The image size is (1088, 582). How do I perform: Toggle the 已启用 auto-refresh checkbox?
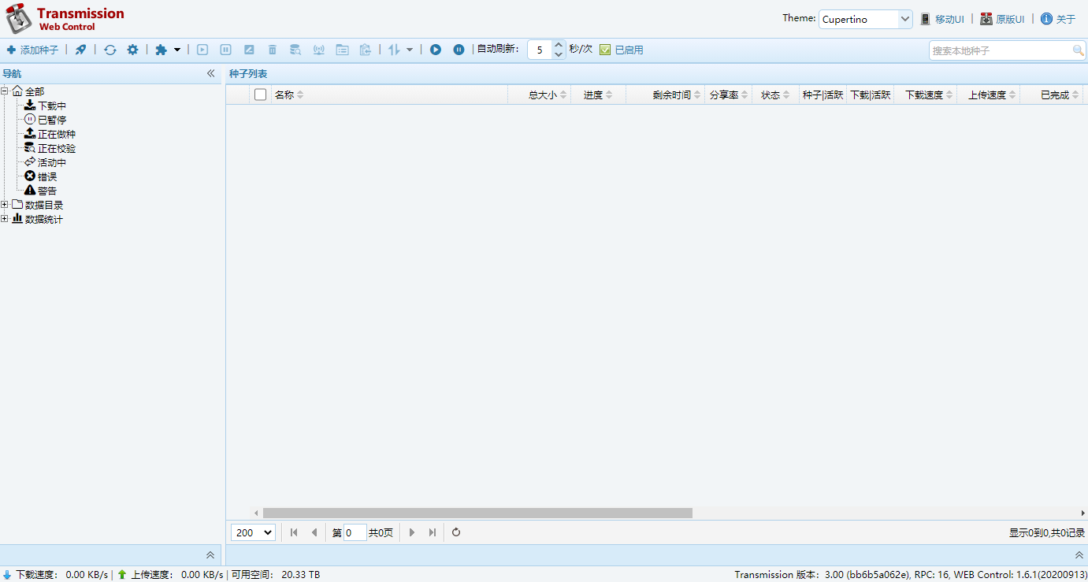605,50
